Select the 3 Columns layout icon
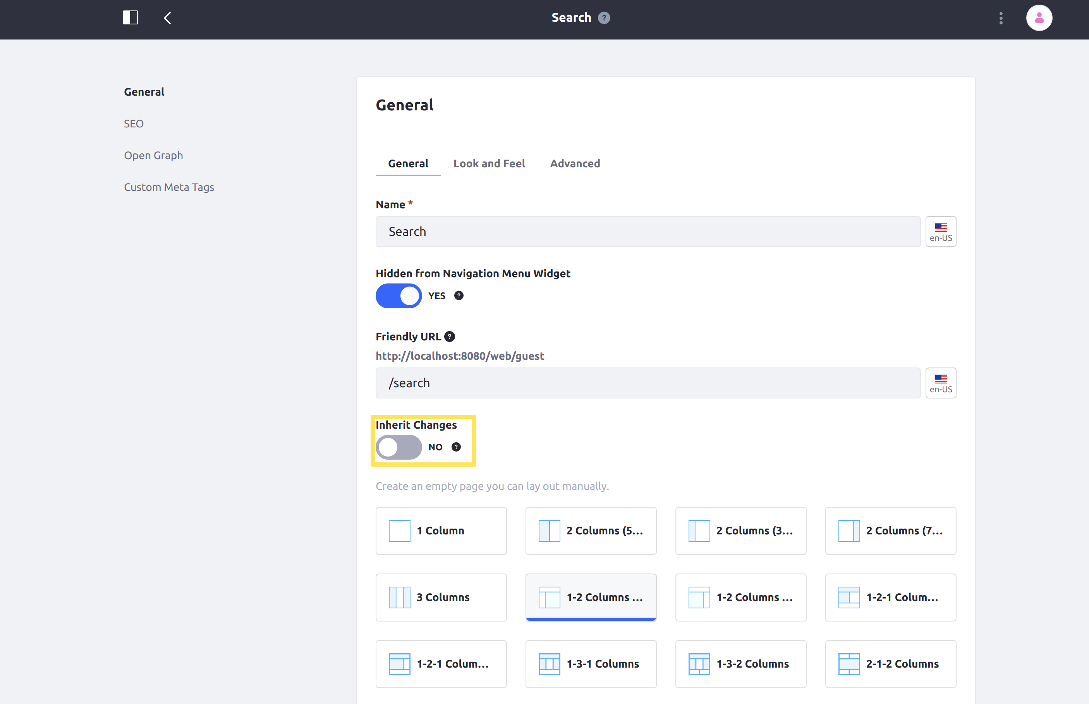This screenshot has width=1089, height=704. tap(399, 597)
